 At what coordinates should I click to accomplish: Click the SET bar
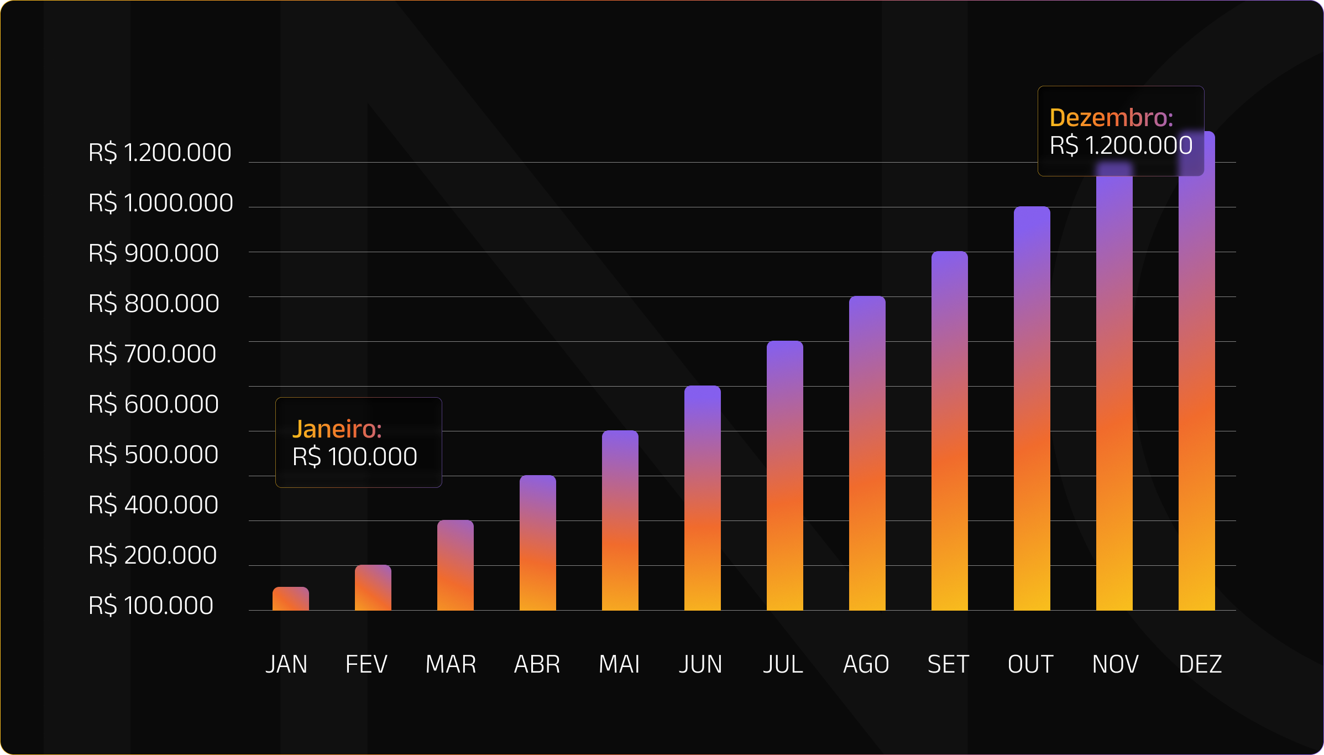pyautogui.click(x=949, y=431)
